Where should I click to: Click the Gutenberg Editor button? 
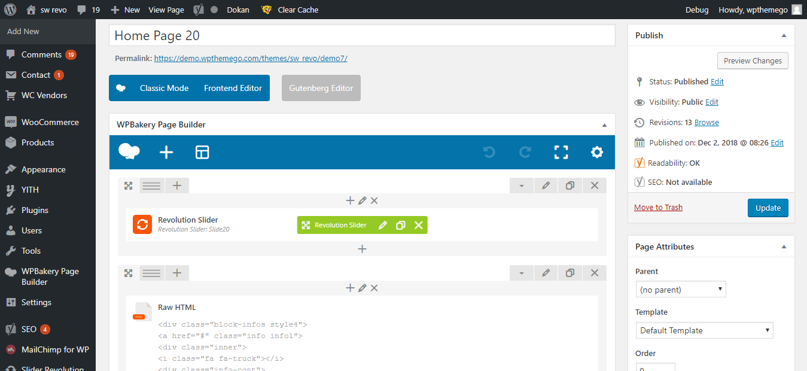click(321, 88)
